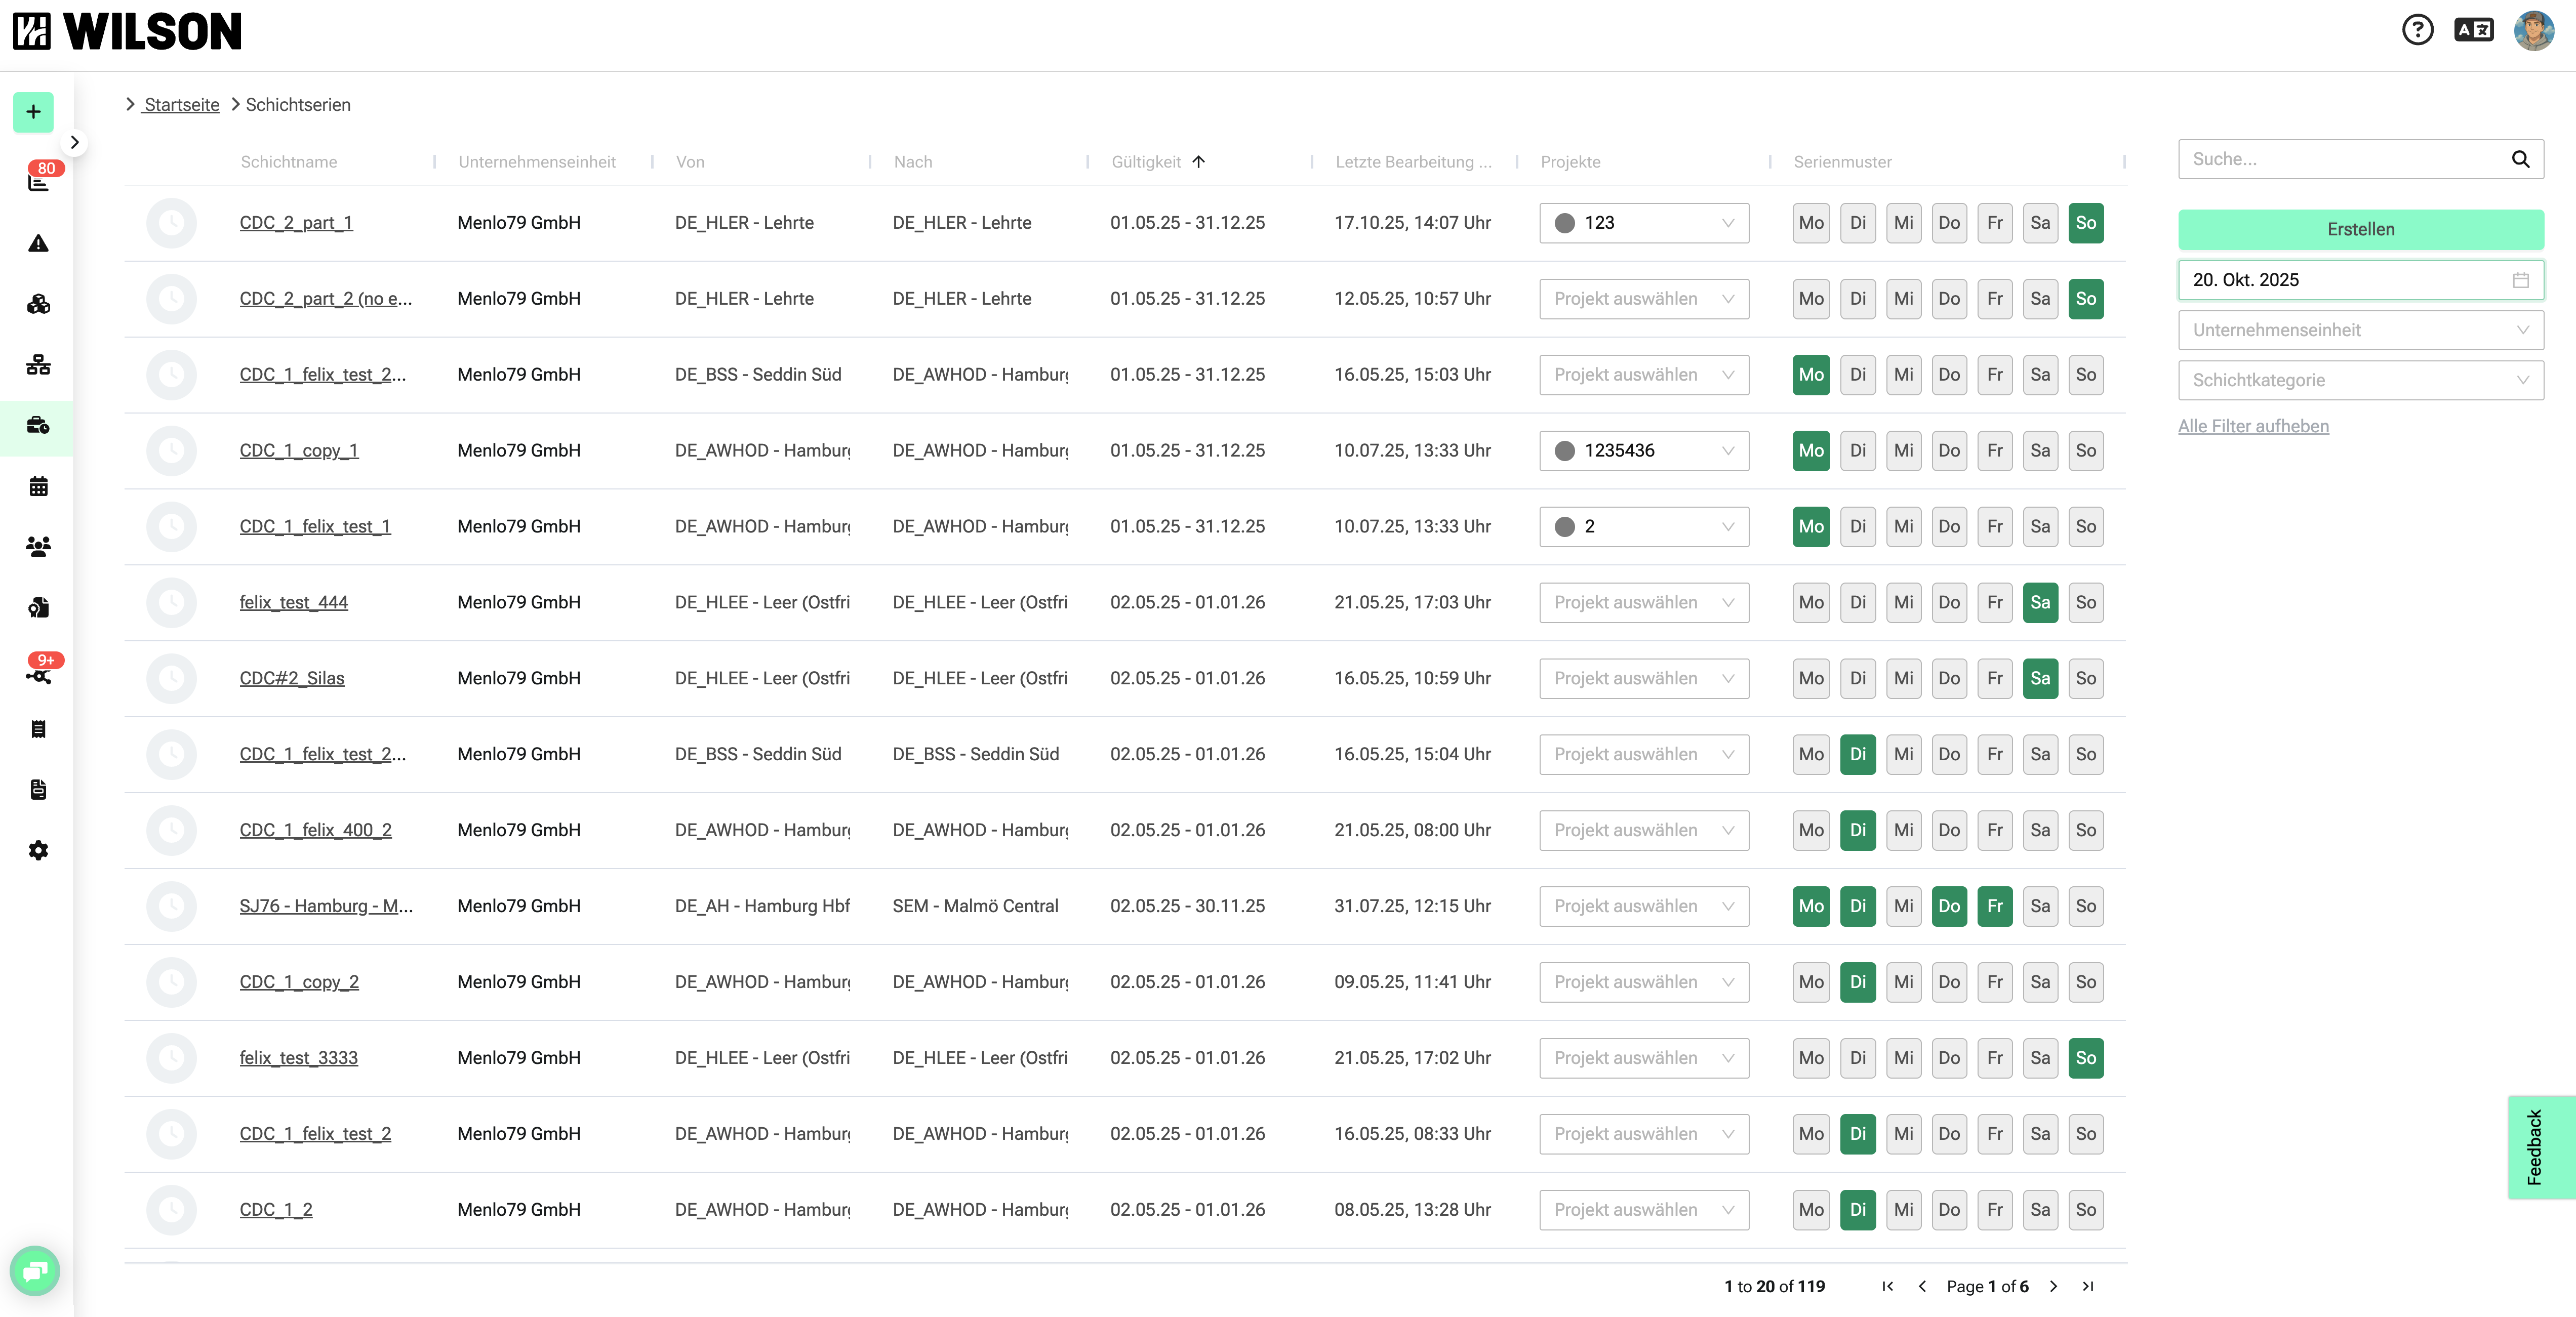Go to the next results page
Viewport: 2576px width, 1317px height.
coord(2053,1286)
